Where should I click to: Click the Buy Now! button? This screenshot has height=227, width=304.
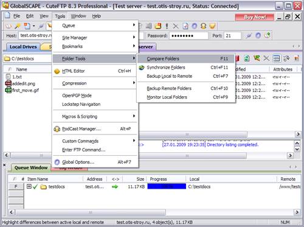[x=255, y=17]
